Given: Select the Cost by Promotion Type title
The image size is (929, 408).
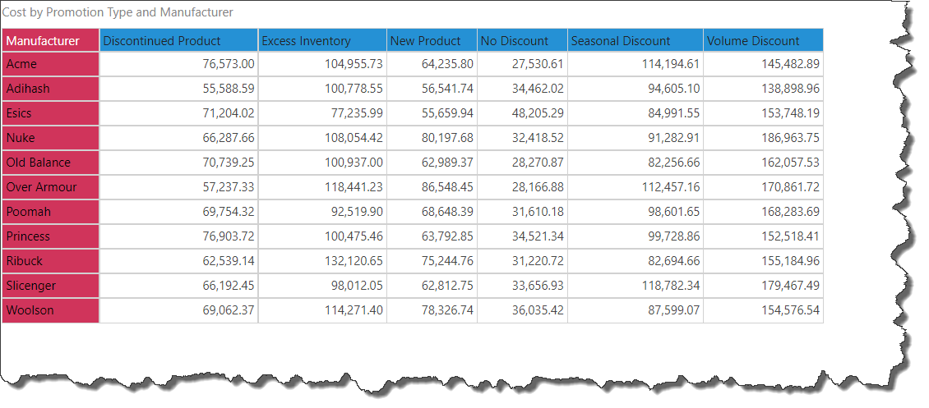Looking at the screenshot, I should [x=118, y=12].
